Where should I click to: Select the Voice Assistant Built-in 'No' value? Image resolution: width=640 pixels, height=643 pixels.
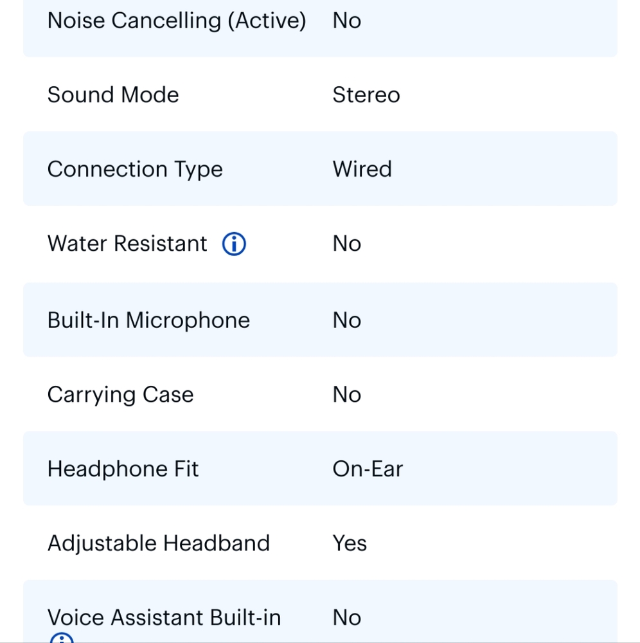point(347,617)
